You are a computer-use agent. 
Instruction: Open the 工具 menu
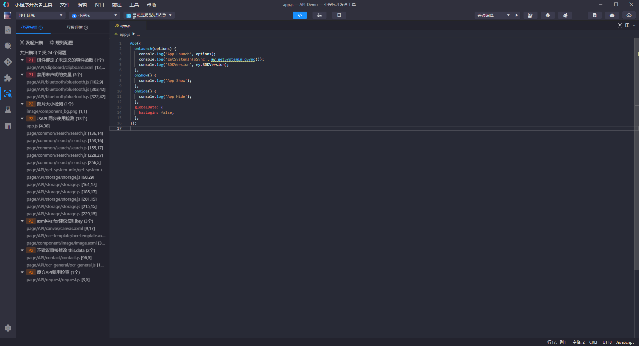coord(134,5)
